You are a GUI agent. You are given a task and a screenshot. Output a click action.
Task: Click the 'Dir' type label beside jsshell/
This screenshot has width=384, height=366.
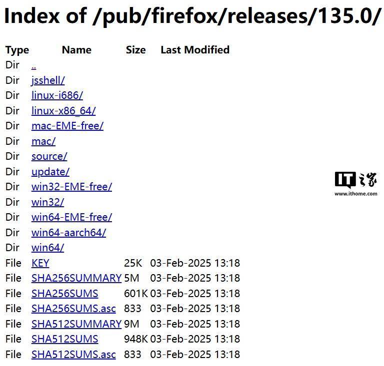(12, 80)
